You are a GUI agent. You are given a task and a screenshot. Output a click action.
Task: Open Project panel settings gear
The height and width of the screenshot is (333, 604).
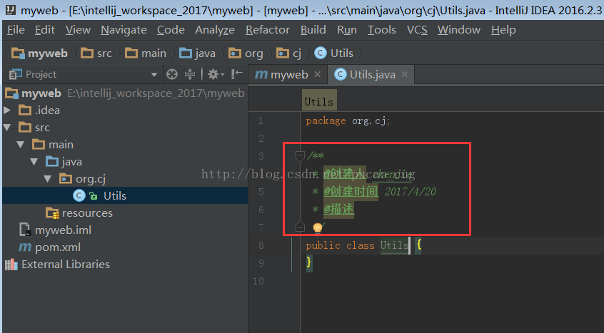point(212,74)
